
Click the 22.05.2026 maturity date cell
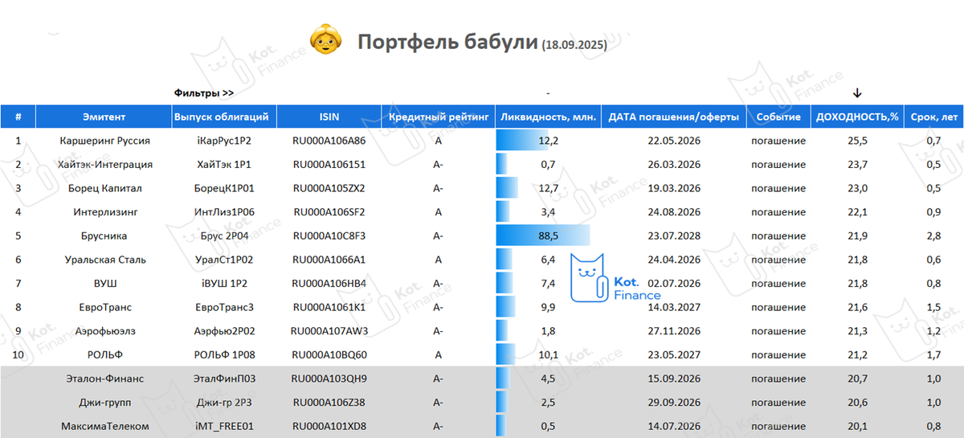tap(674, 141)
